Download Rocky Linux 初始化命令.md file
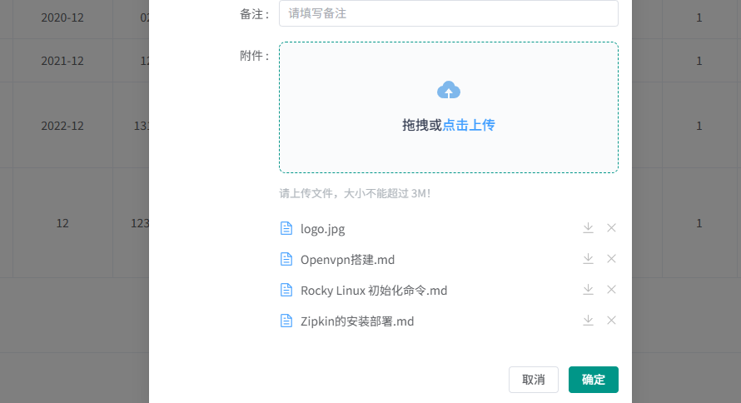 point(588,290)
